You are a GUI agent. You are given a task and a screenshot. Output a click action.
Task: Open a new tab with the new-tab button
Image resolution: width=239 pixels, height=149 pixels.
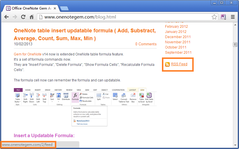tap(64, 9)
